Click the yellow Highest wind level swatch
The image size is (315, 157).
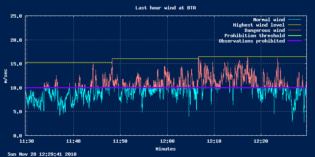tap(294, 25)
